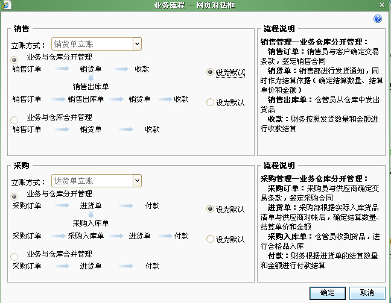Click the 立账方式 label in 采购 section

[28, 182]
